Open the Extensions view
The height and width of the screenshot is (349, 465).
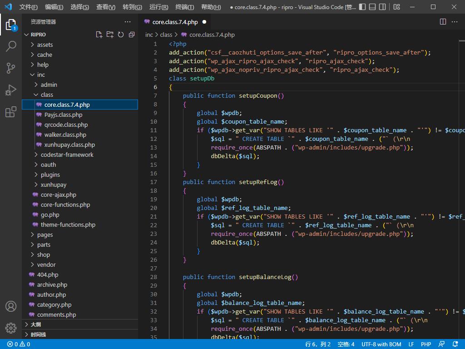pos(11,112)
